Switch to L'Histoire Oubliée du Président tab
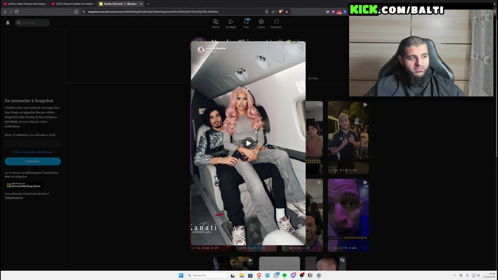Screen dimensions: 498x280 (x=72, y=4)
